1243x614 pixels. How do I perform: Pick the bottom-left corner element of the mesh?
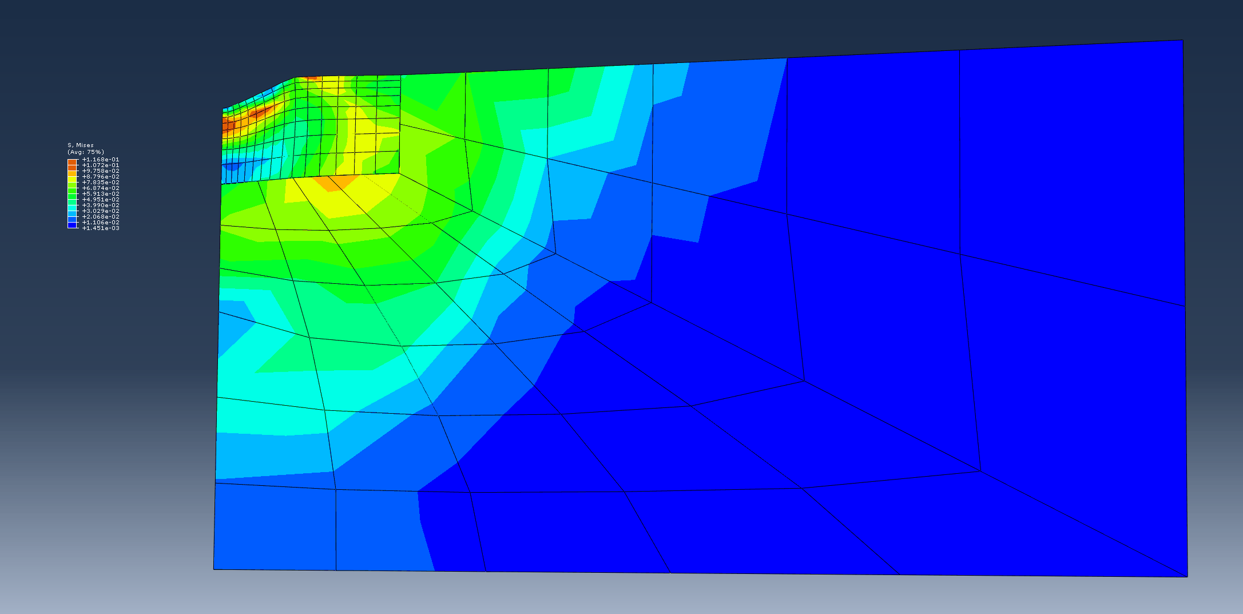(275, 526)
